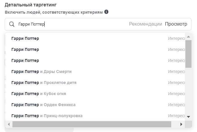Screen dimensions: 197x132
Task: Click the horizontal scrollbar thumb
Action: [92, 124]
